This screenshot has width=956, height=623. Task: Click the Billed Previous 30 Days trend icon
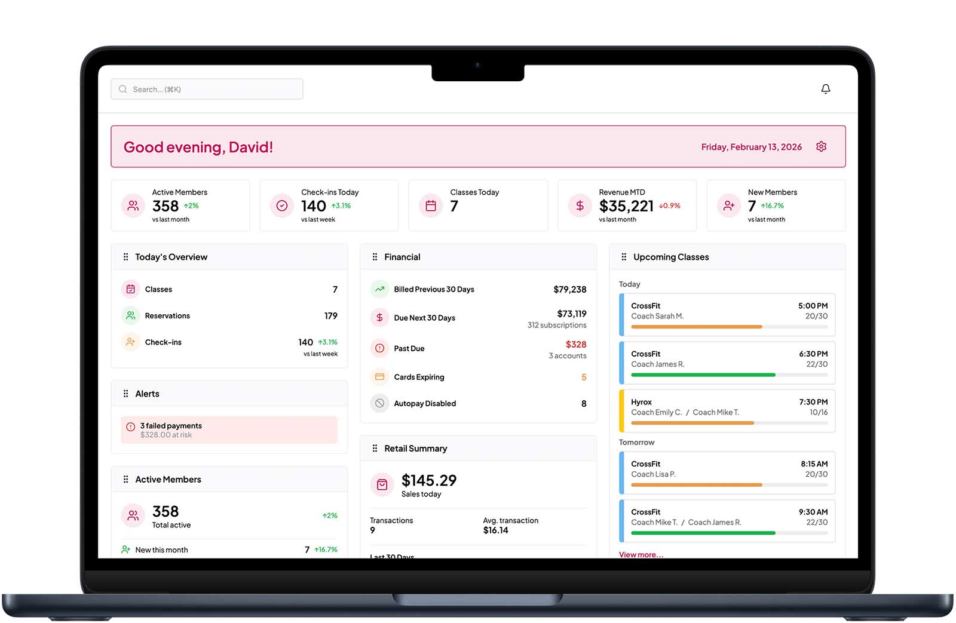(x=379, y=289)
